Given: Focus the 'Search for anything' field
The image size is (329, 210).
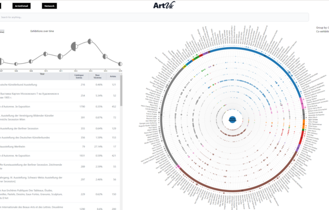Looking at the screenshot, I should pyautogui.click(x=154, y=17).
